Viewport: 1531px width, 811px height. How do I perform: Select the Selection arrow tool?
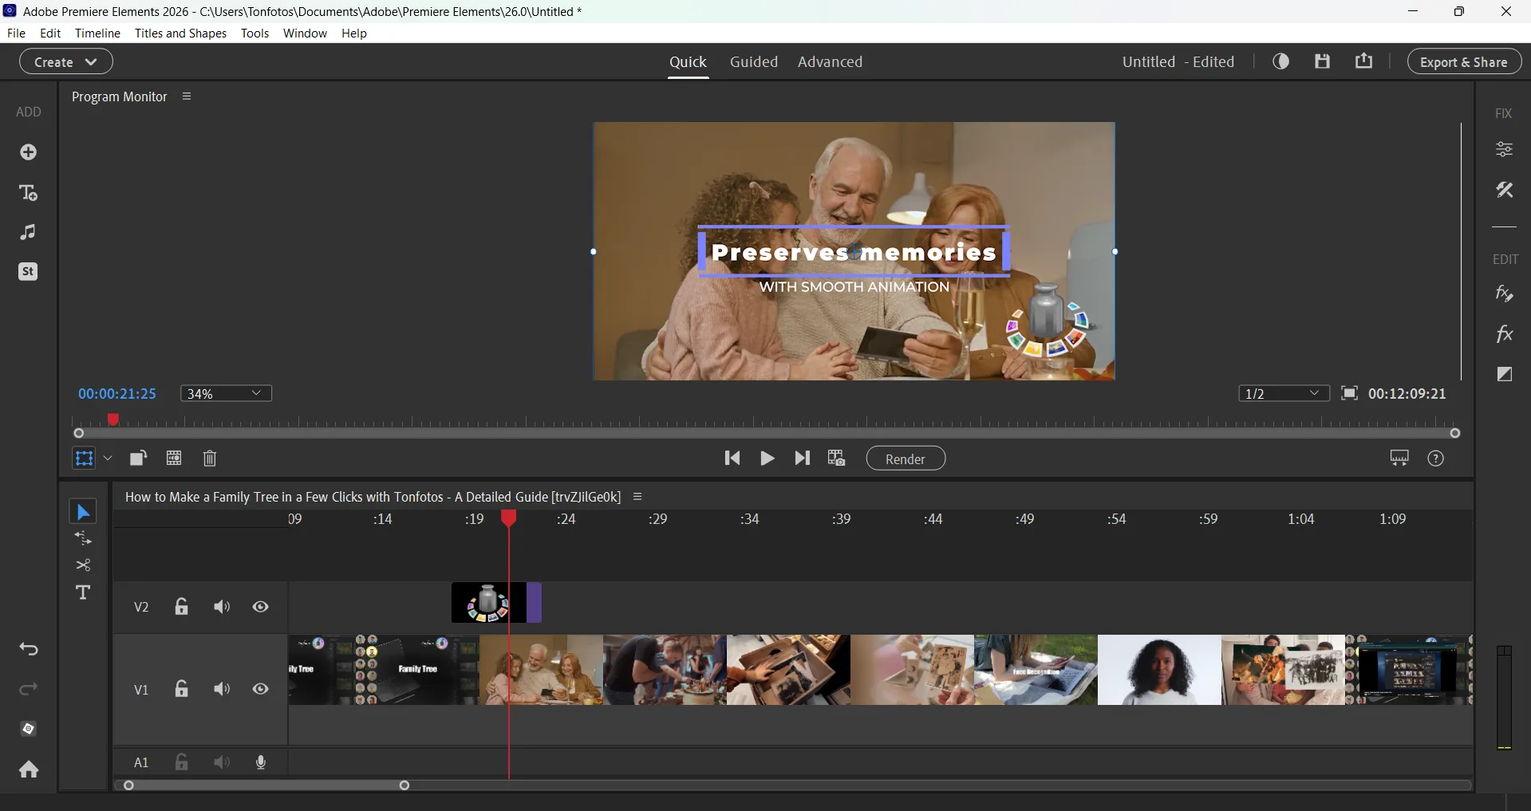(83, 511)
